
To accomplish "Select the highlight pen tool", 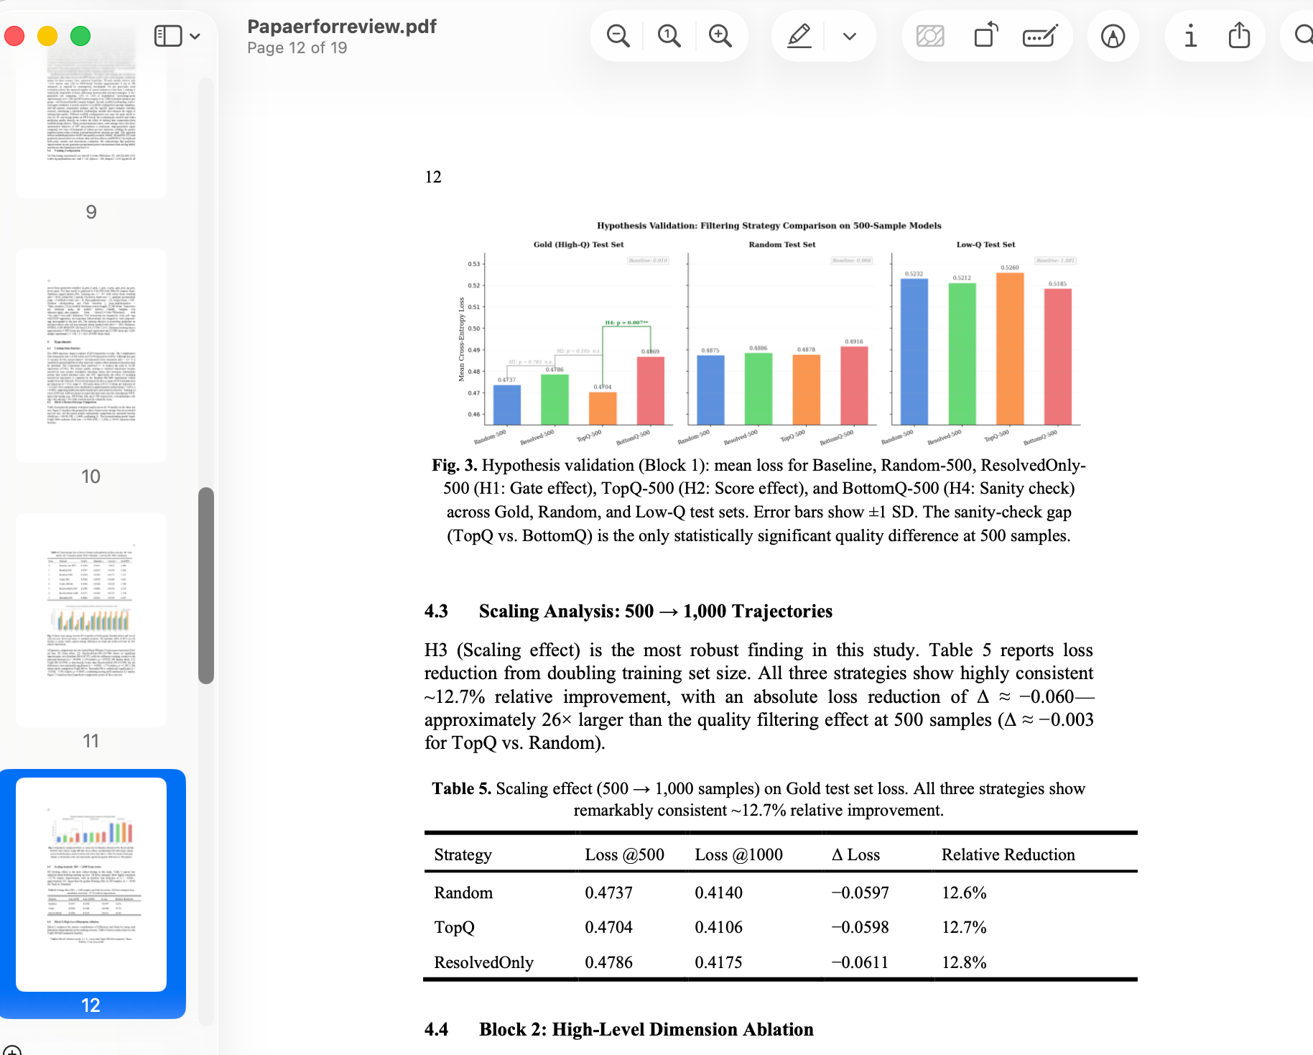I will [799, 36].
